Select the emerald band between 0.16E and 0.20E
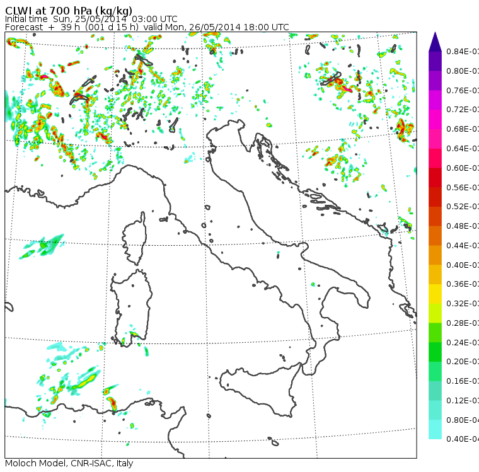This screenshot has height=472, width=479. pyautogui.click(x=435, y=371)
